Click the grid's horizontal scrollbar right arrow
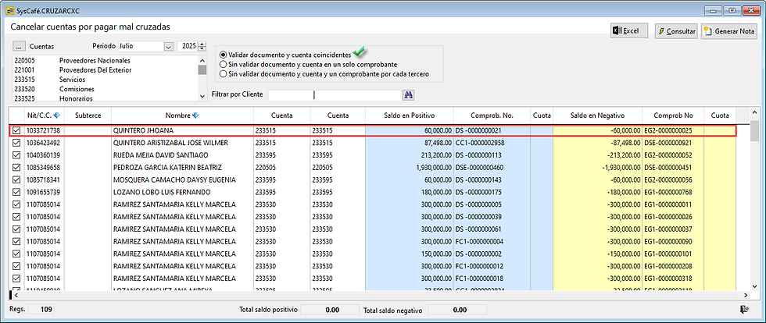 746,295
